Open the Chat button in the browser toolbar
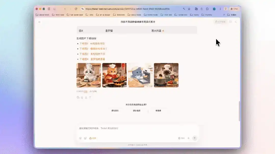This screenshot has width=275, height=154. pos(234,9)
